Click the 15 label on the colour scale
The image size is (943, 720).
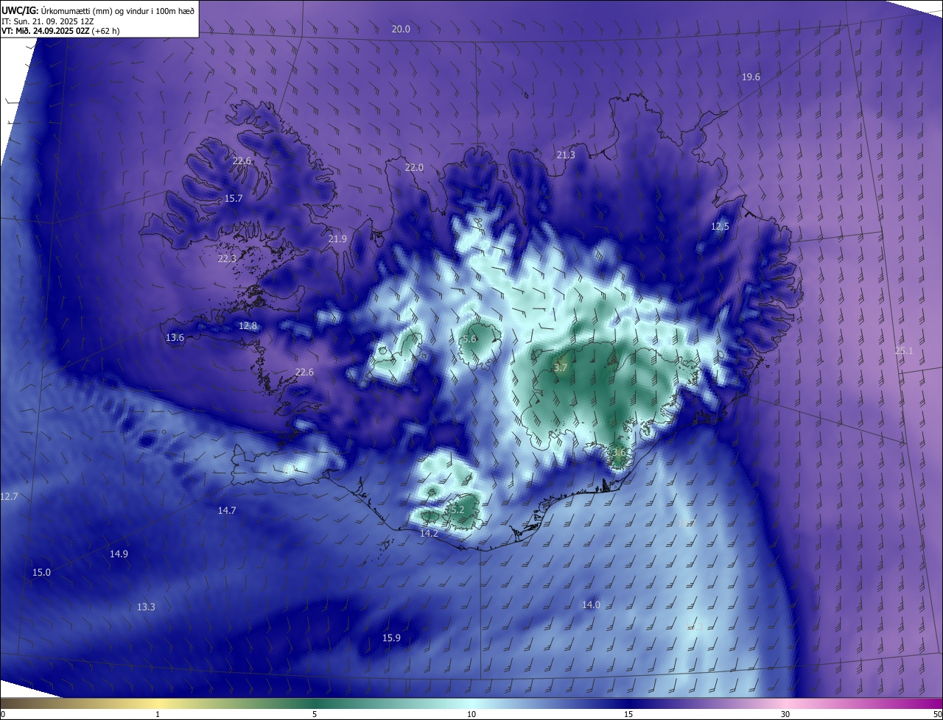pyautogui.click(x=628, y=714)
